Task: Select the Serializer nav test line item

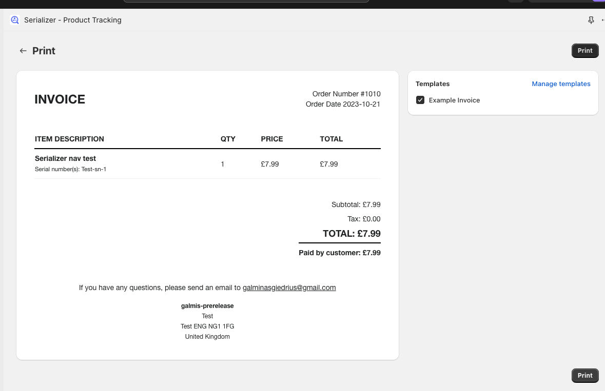Action: [65, 158]
